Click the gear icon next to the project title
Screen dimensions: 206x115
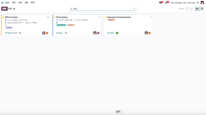pos(14,9)
